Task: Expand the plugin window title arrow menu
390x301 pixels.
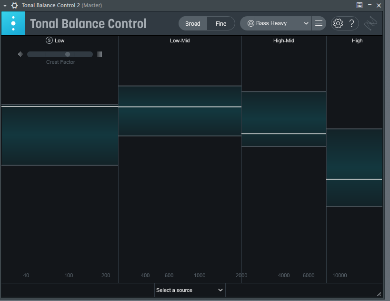Action: (x=5, y=5)
